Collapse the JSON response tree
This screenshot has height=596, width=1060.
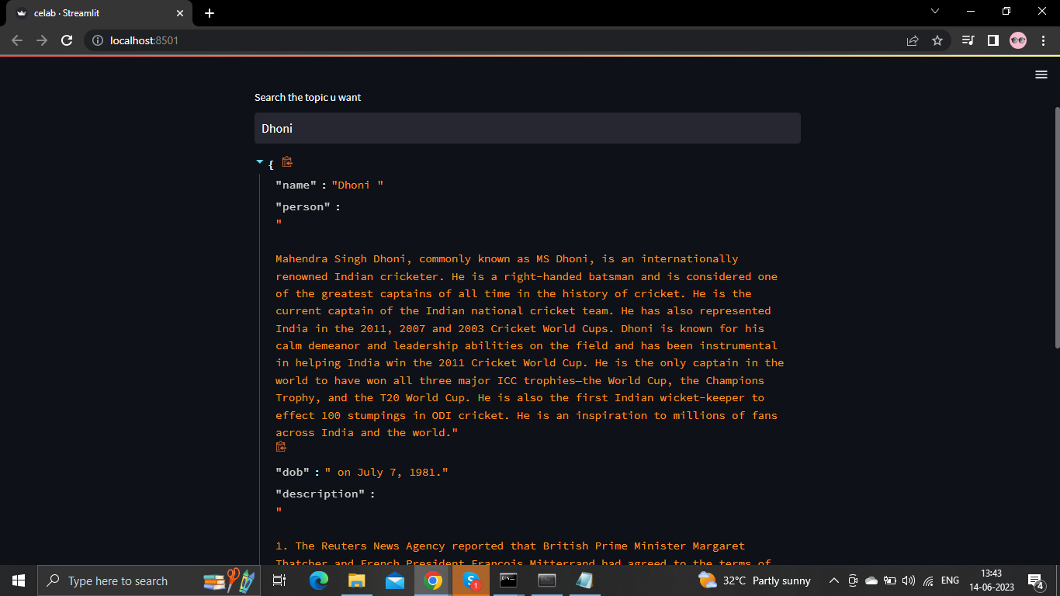tap(260, 162)
